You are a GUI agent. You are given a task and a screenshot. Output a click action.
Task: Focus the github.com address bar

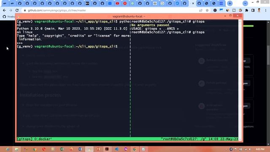point(110,10)
